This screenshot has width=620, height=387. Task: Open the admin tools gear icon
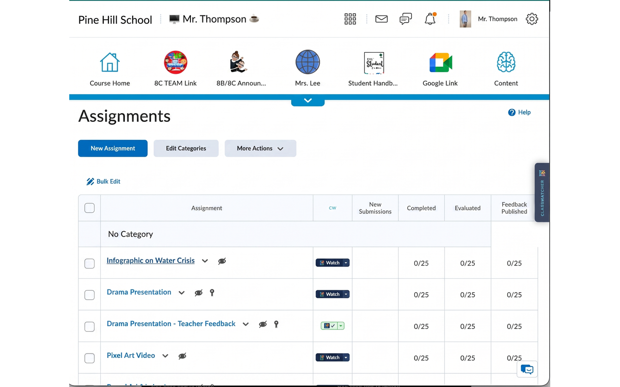532,19
